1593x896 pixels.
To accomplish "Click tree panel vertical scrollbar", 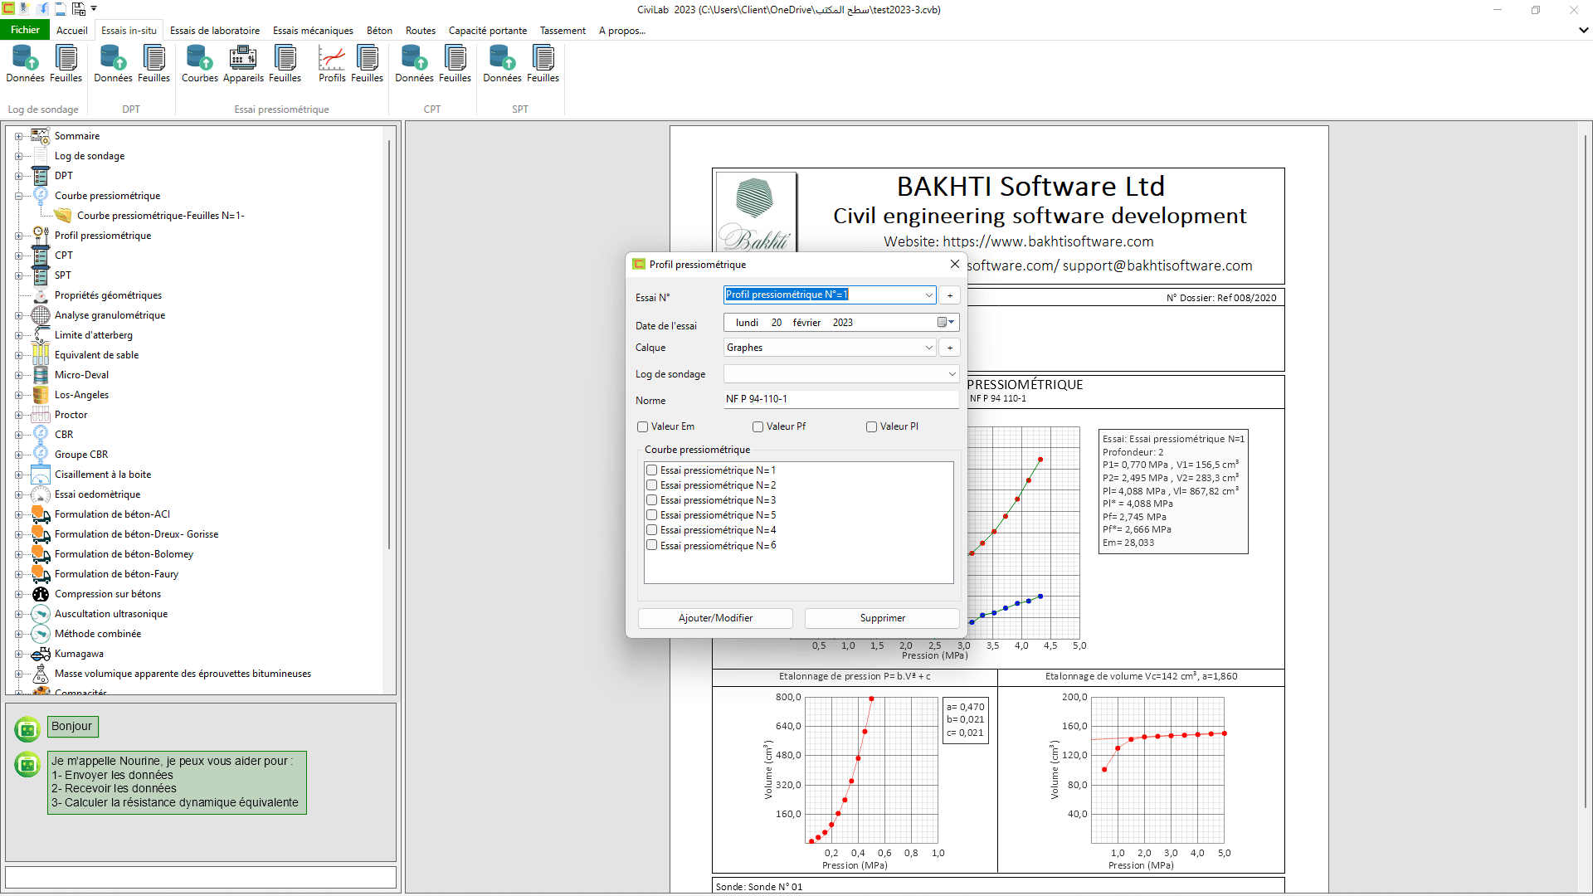I will (x=389, y=344).
